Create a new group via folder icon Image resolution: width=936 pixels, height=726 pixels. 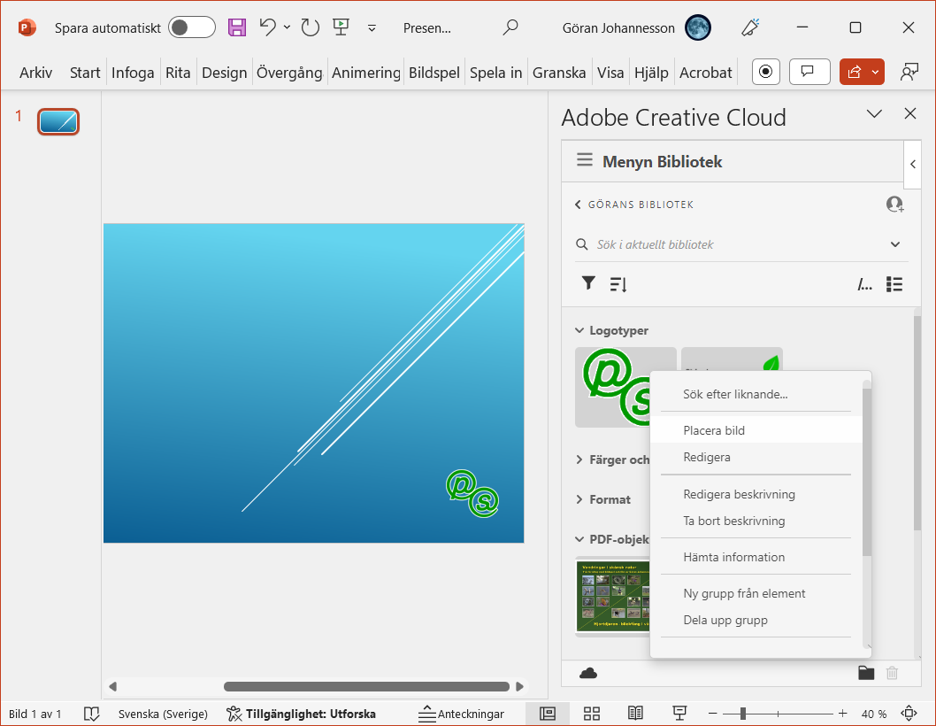coord(866,673)
